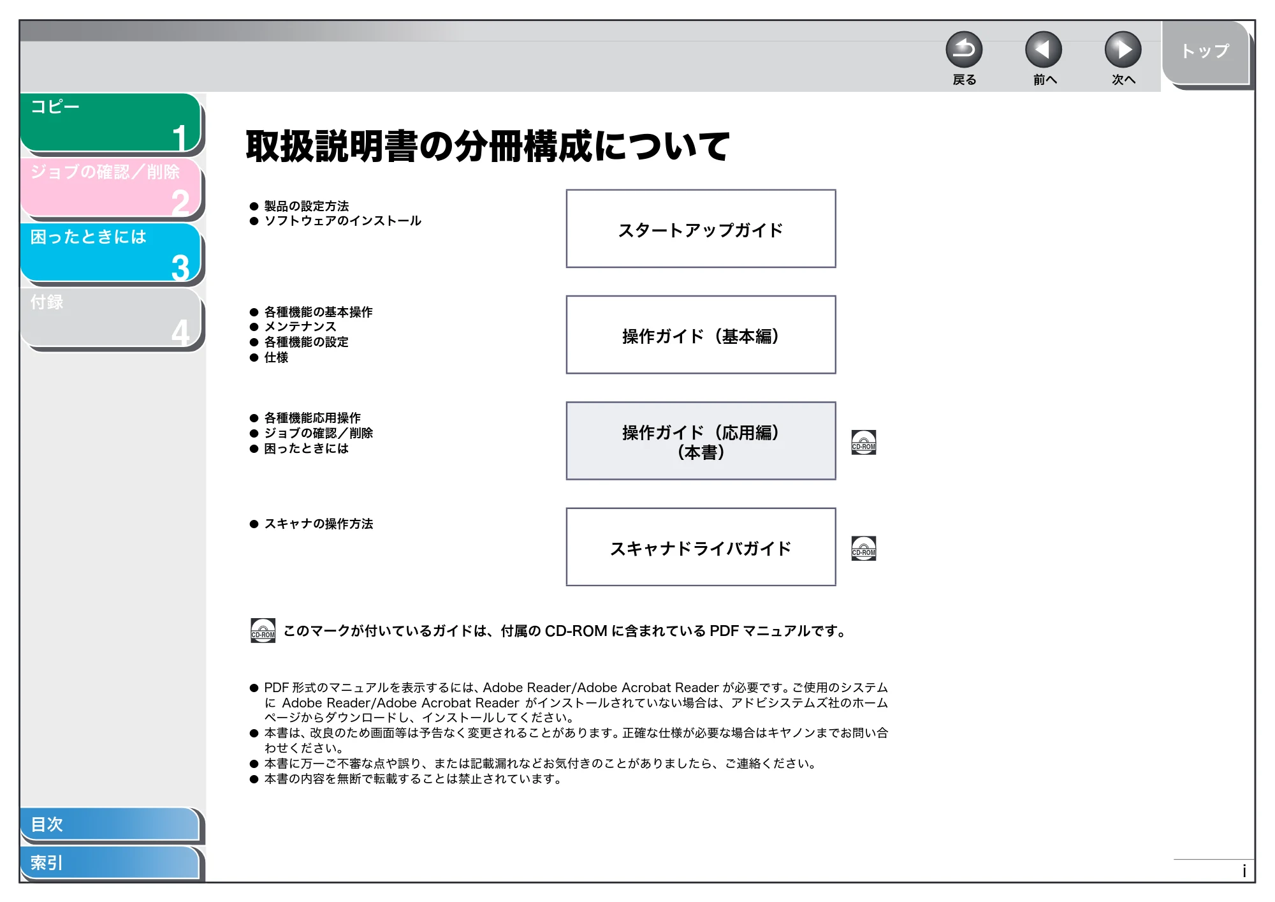Click the 操作ガイド（基本編） box

[x=701, y=334]
